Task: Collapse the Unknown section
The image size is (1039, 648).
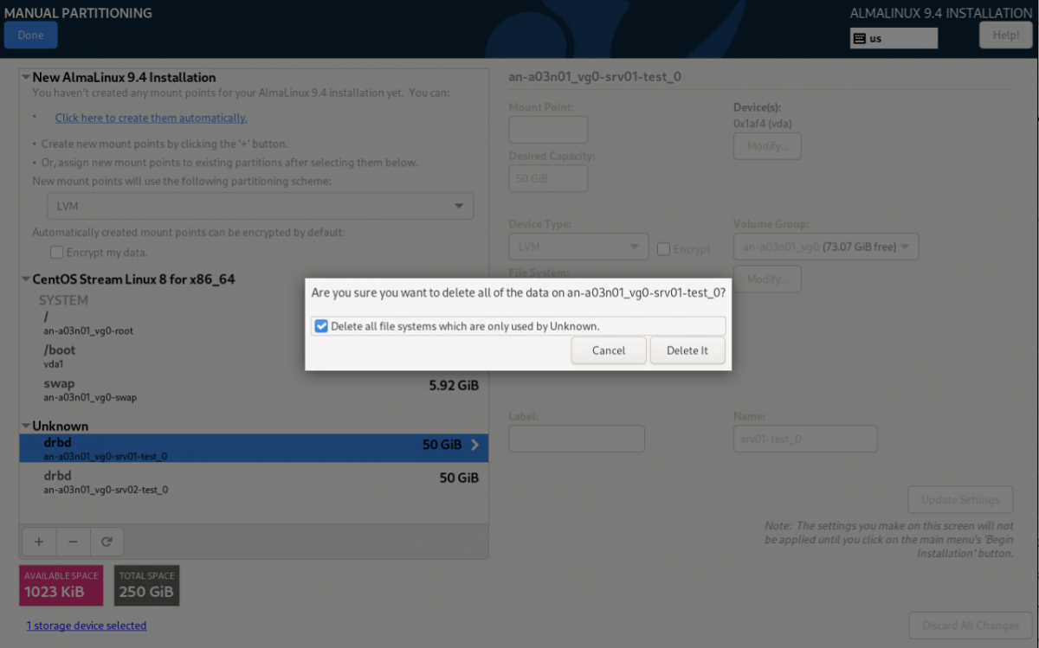Action: pyautogui.click(x=25, y=426)
